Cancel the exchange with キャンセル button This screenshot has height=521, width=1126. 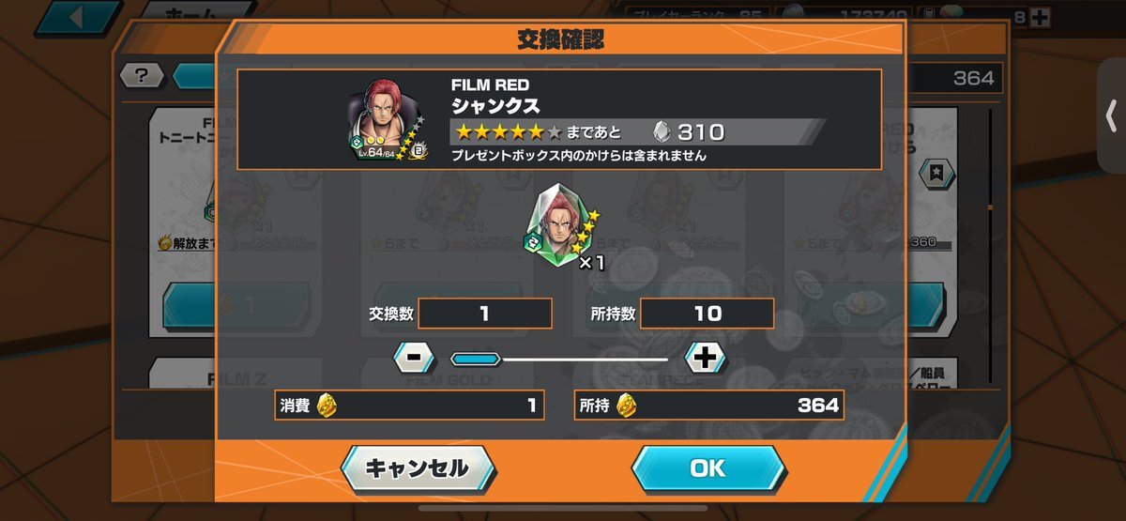[417, 467]
